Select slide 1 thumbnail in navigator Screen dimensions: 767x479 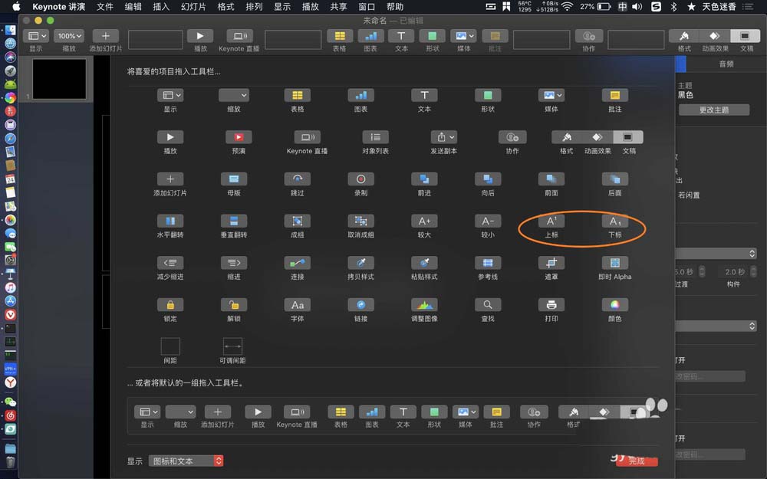point(59,80)
